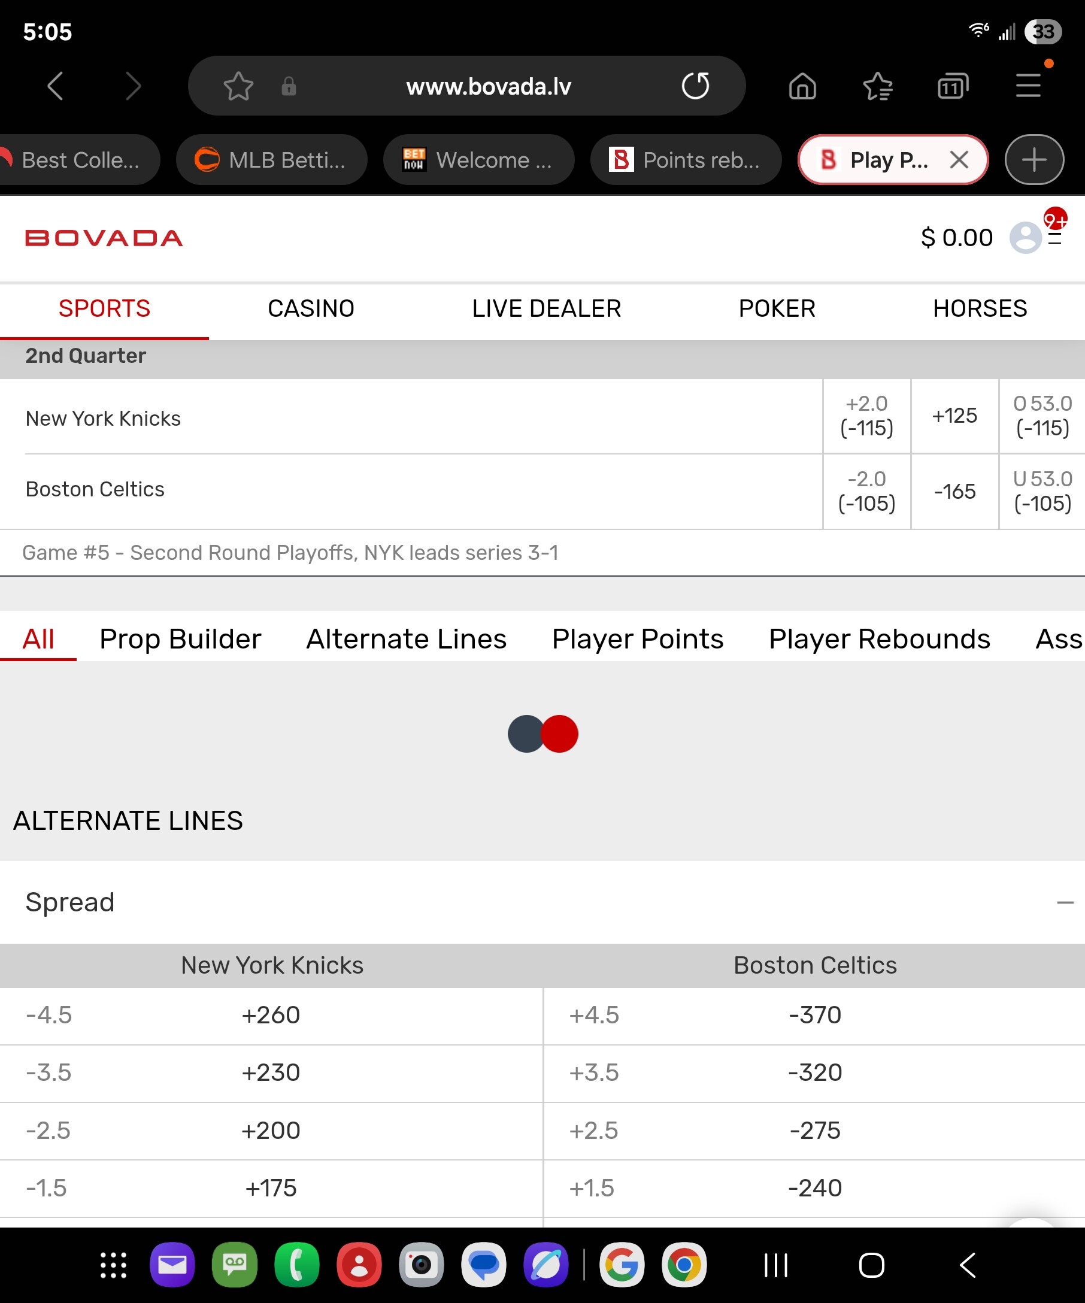Open the tab switcher showing 11 tabs
The image size is (1085, 1303).
[952, 86]
